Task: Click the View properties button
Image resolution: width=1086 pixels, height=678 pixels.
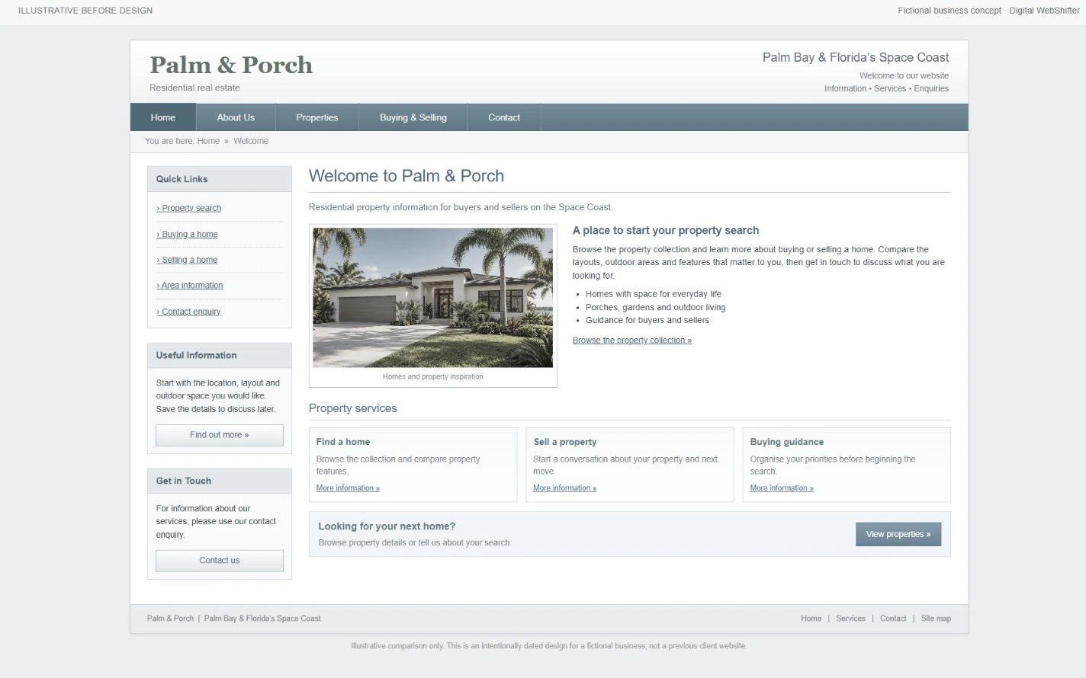Action: pyautogui.click(x=898, y=534)
